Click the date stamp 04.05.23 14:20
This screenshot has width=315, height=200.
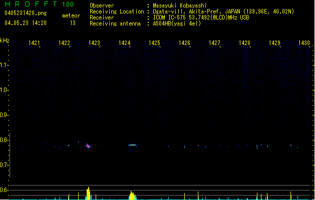click(26, 23)
